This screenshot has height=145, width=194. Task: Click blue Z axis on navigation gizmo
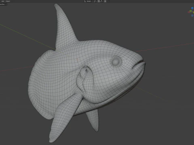point(192,8)
